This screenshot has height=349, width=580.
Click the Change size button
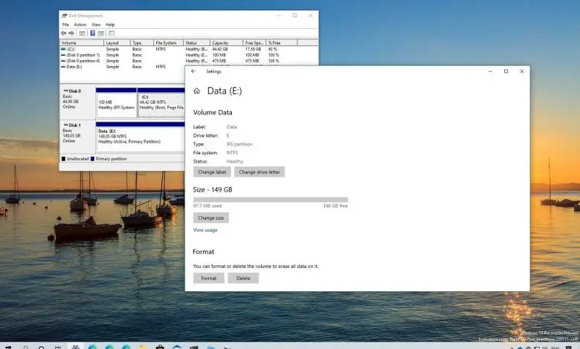[x=210, y=218]
